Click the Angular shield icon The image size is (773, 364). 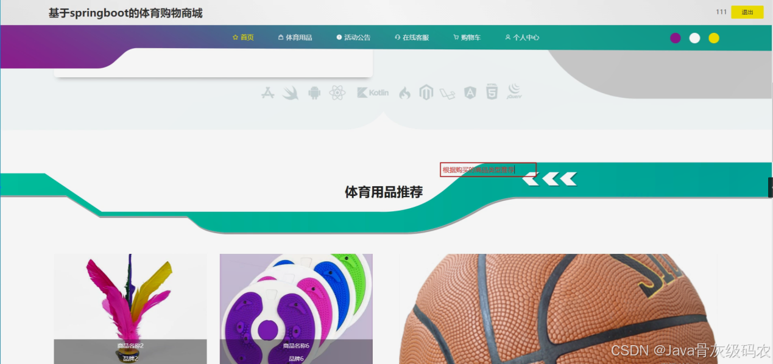pos(470,93)
